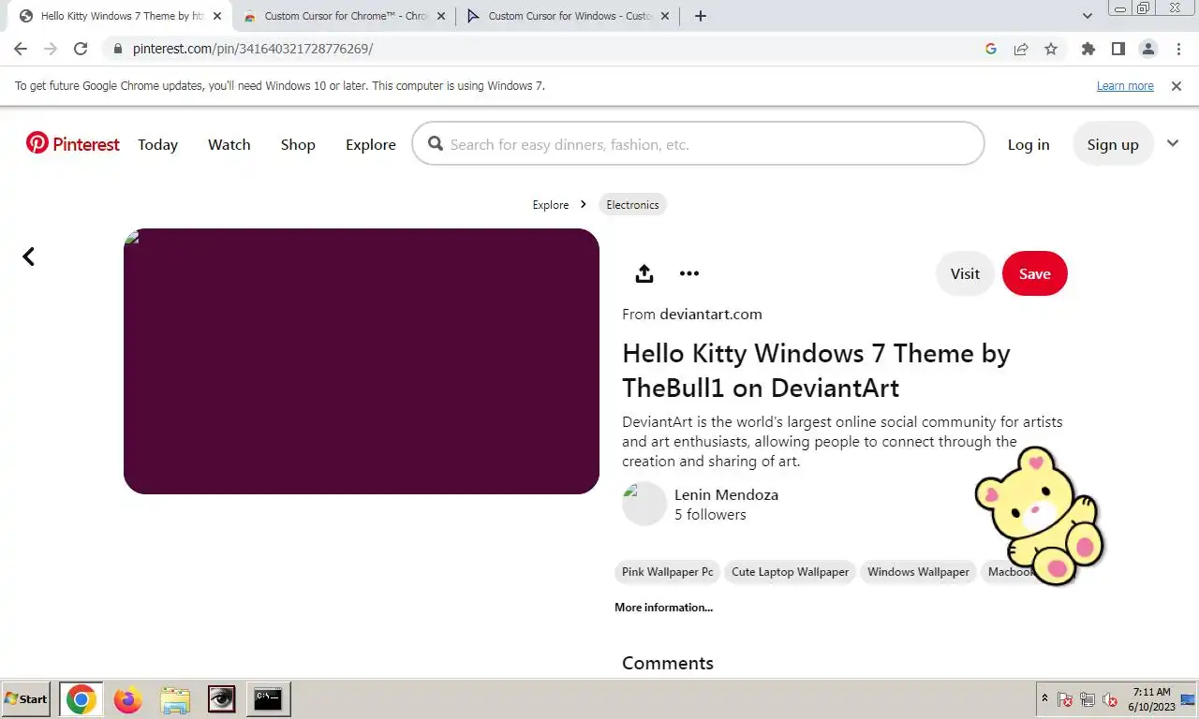Click the Visit button
This screenshot has height=719, width=1199.
point(965,273)
